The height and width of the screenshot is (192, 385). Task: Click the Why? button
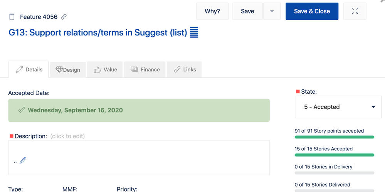(212, 11)
